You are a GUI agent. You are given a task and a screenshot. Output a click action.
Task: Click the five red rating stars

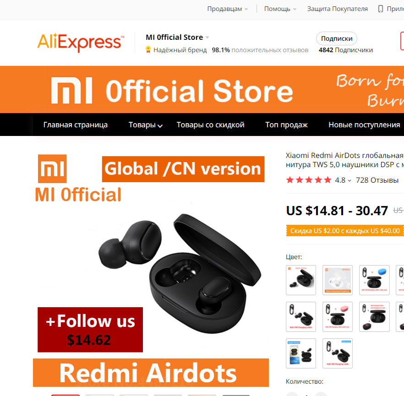[x=309, y=180]
